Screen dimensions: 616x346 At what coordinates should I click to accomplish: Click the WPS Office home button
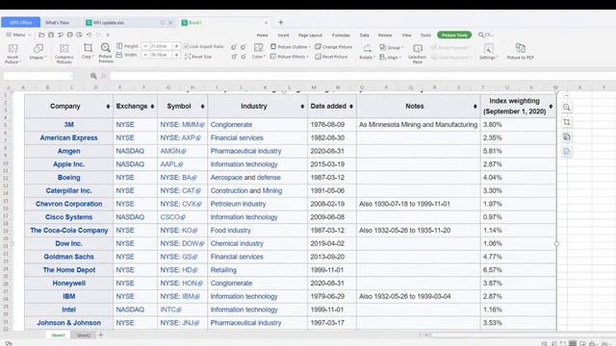click(x=21, y=22)
